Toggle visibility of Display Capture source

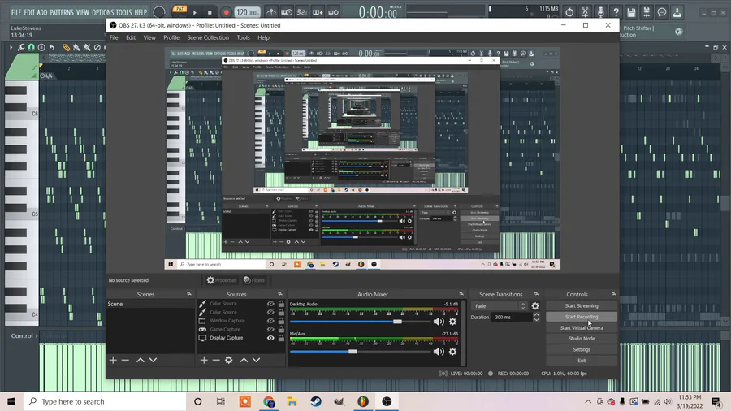point(270,338)
